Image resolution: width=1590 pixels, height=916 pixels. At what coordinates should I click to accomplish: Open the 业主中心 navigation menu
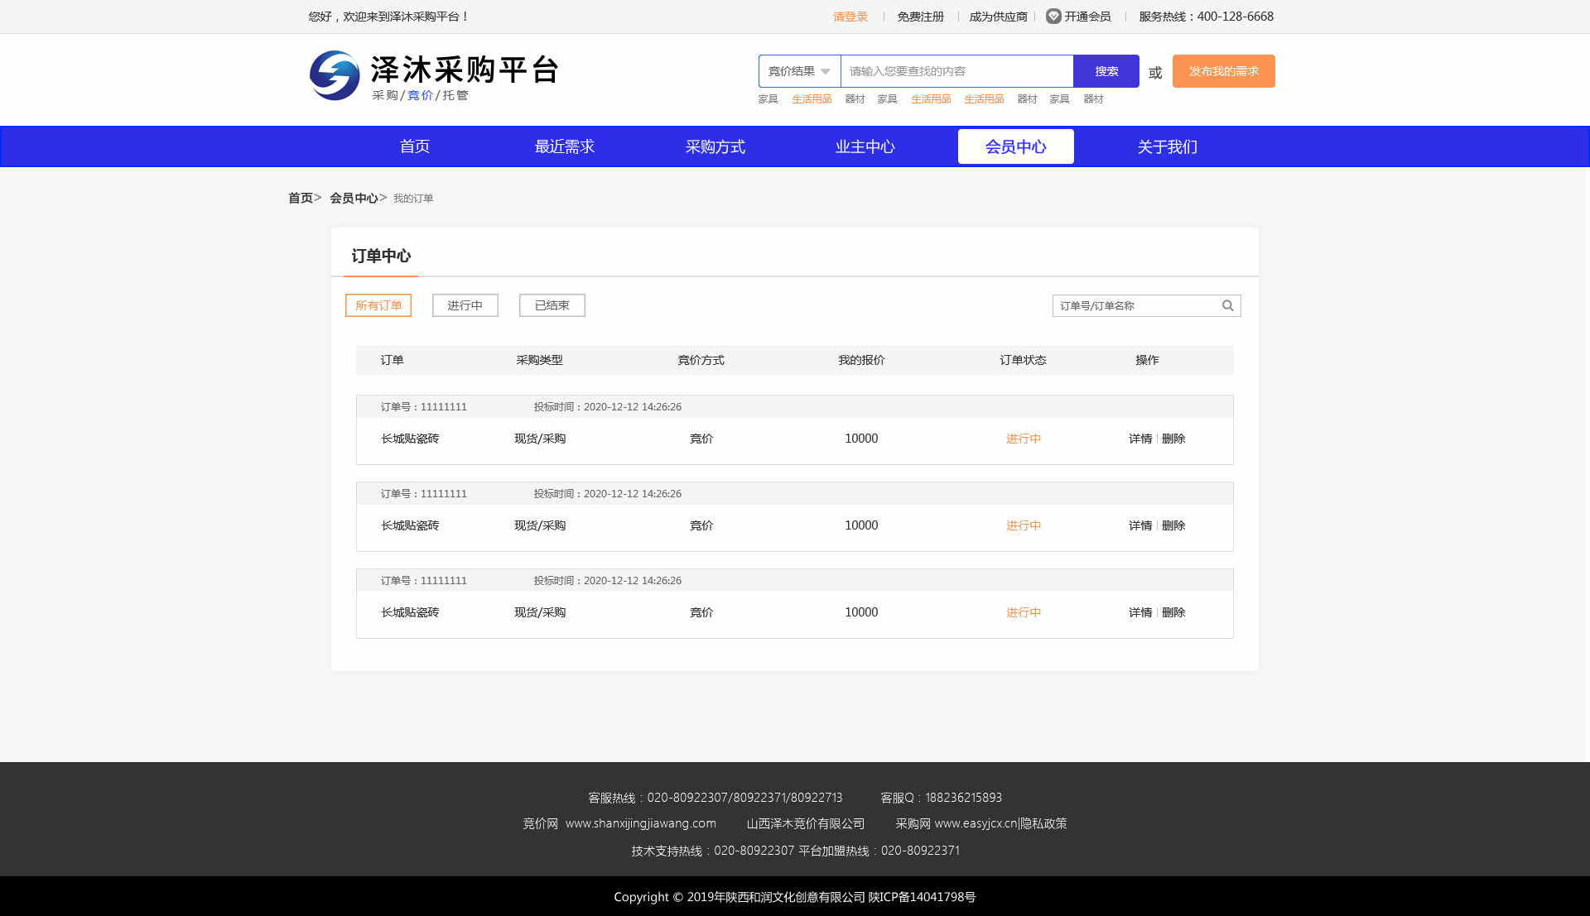click(865, 146)
